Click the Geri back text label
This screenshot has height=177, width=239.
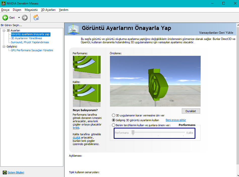coord(12,18)
